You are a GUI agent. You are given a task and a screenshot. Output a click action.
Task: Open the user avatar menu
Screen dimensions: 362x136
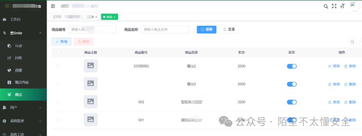(355, 6)
